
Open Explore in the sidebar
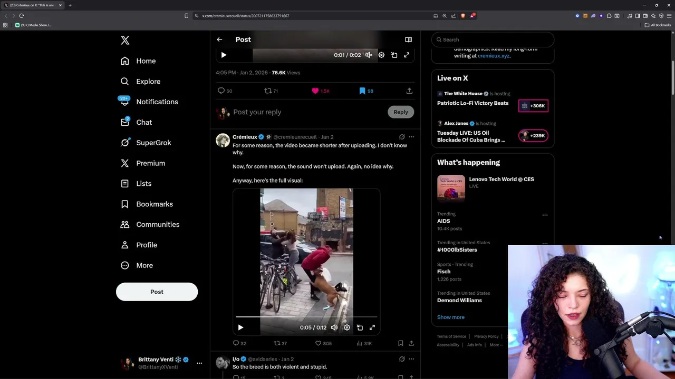(x=140, y=82)
